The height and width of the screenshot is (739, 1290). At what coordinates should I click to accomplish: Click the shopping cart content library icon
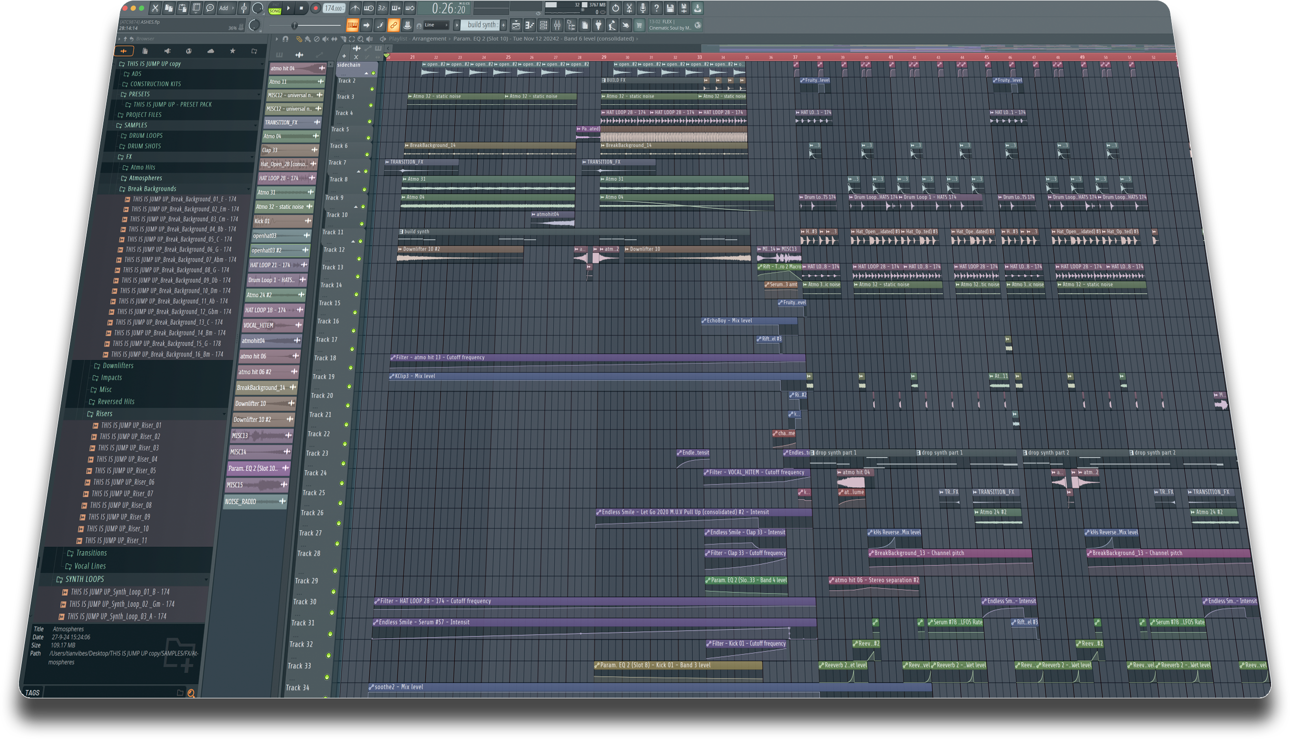point(639,25)
